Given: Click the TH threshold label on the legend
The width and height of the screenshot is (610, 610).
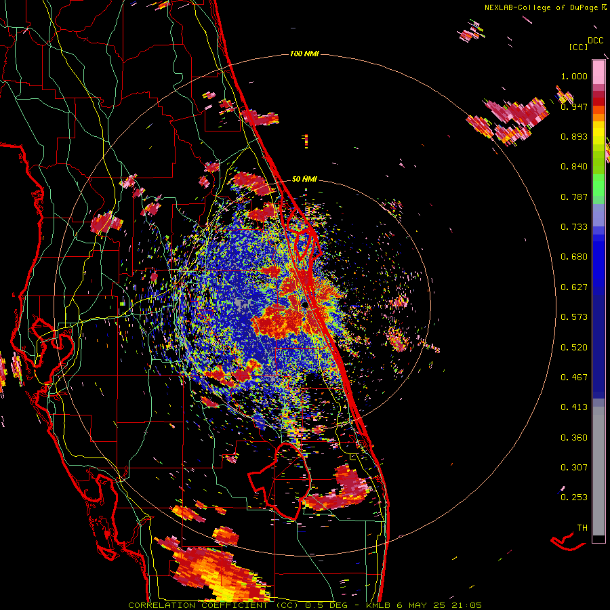Looking at the screenshot, I should click(582, 528).
